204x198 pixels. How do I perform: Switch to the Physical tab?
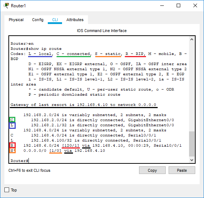point(16,20)
